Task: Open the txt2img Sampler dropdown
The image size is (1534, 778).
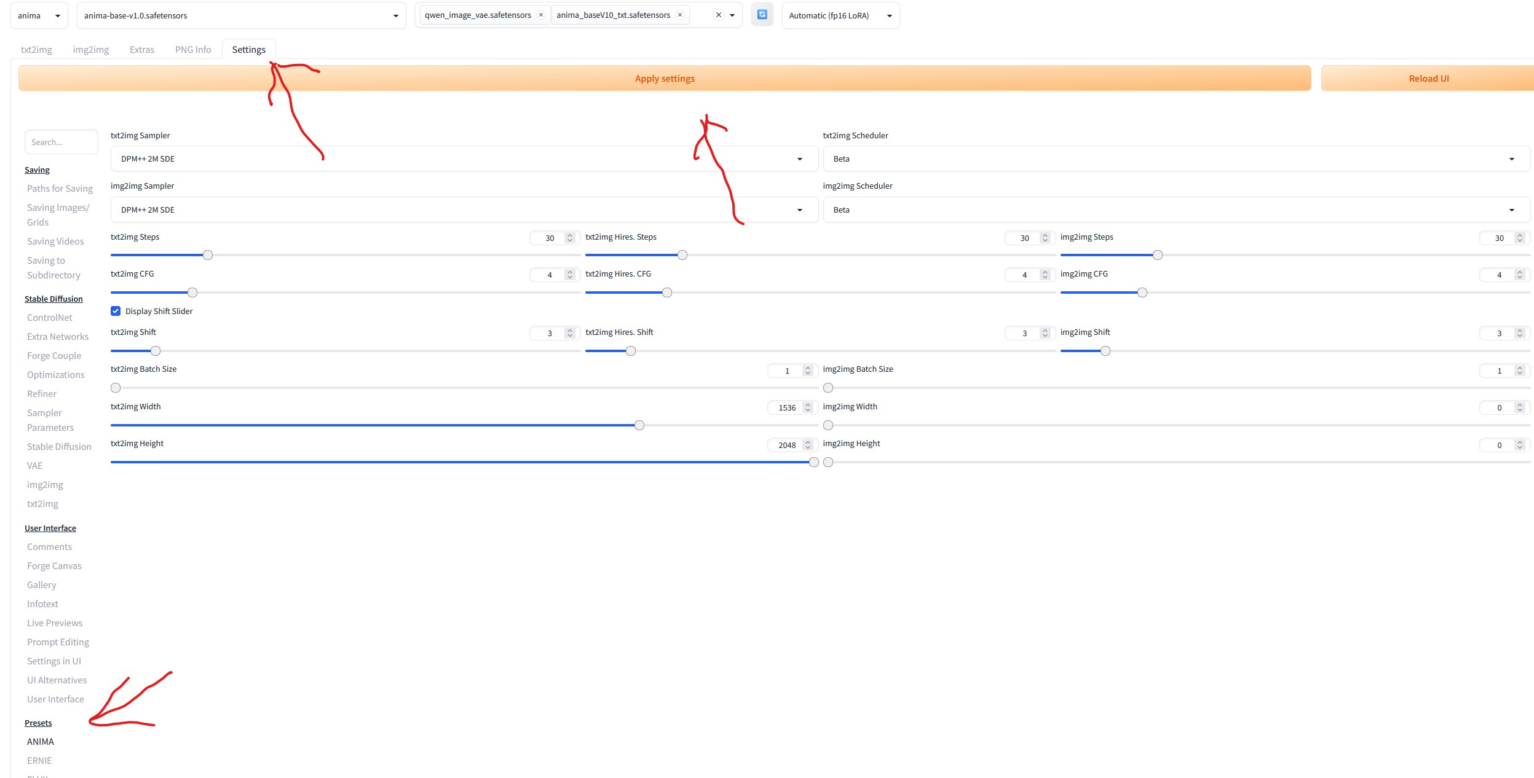Action: 464,159
